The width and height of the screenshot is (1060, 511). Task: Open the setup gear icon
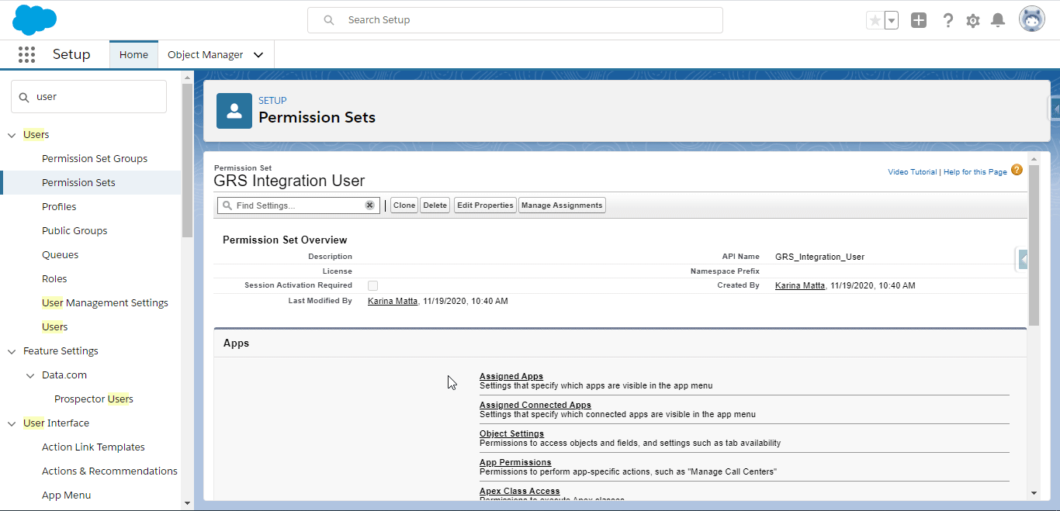[x=973, y=20]
